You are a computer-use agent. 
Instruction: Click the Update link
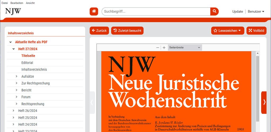coord(237,12)
